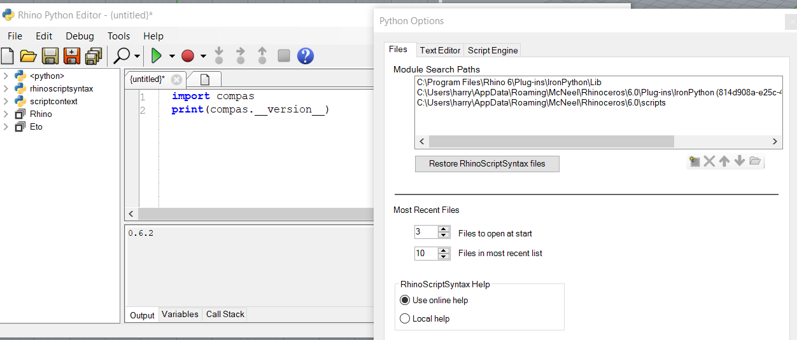Open dropdown arrow beside search tool
This screenshot has height=340, width=797.
pos(137,56)
